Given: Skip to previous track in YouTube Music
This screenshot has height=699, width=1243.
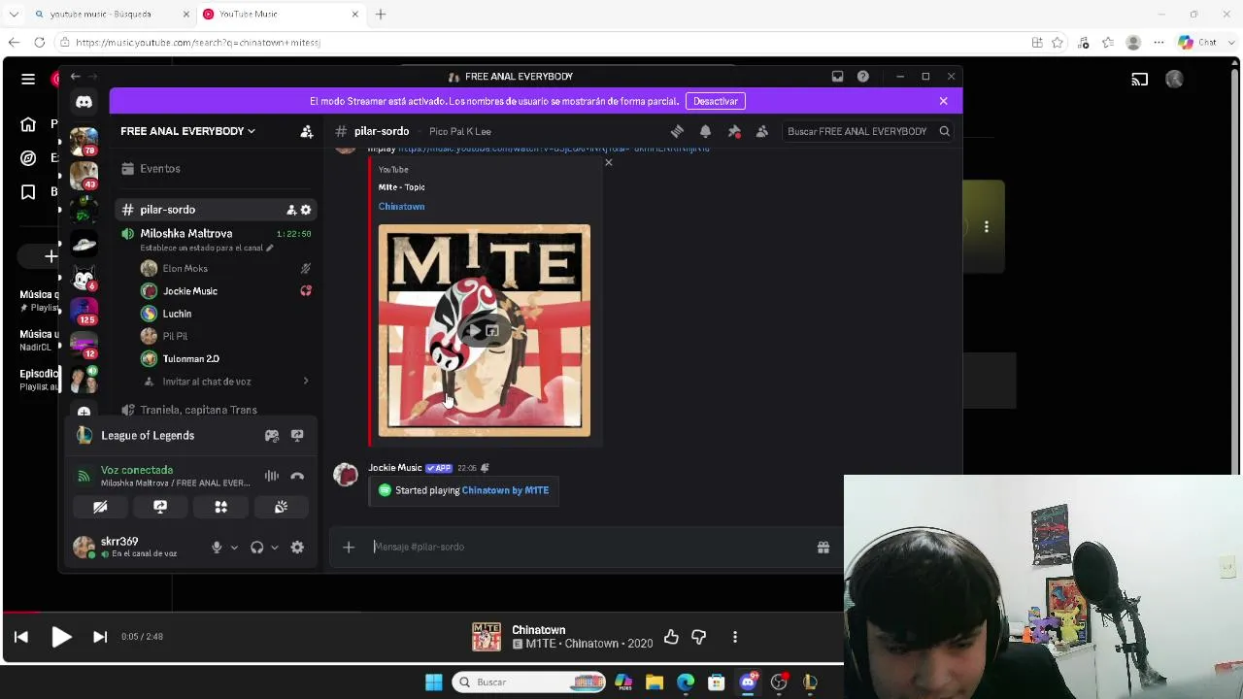Looking at the screenshot, I should pos(21,637).
